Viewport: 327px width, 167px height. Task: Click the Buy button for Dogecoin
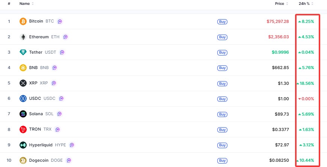[x=222, y=161]
